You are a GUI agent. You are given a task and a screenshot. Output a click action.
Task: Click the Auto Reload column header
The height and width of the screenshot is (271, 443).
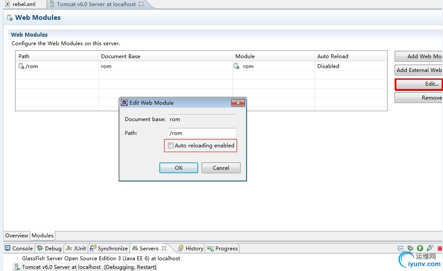pyautogui.click(x=351, y=56)
